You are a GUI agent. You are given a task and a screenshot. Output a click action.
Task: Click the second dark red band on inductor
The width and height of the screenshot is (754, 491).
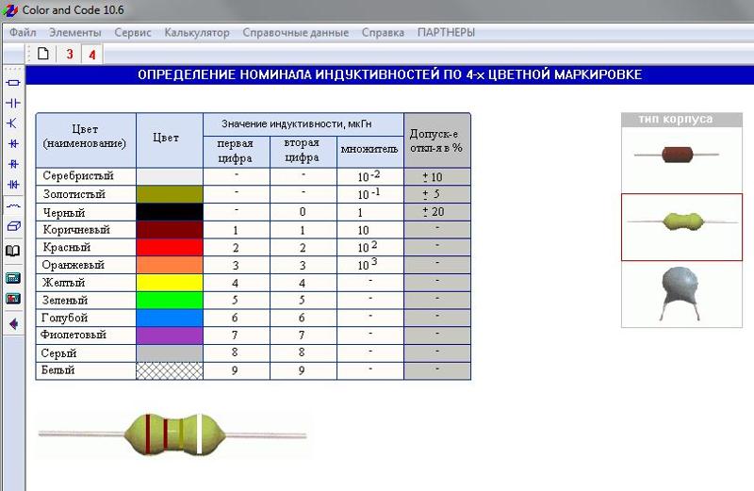pos(166,434)
